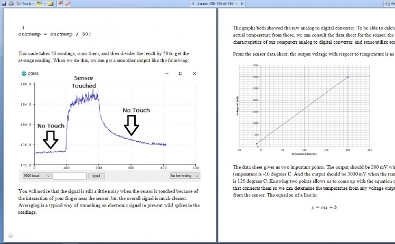The height and width of the screenshot is (244, 395).
Task: Open the Screen 105-106 of 186 dropdown
Action: tap(217, 4)
